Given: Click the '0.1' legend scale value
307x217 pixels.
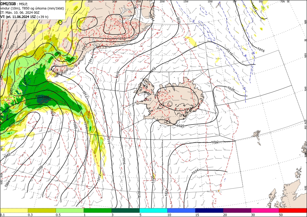Looking at the screenshot, I should [x=2, y=215].
